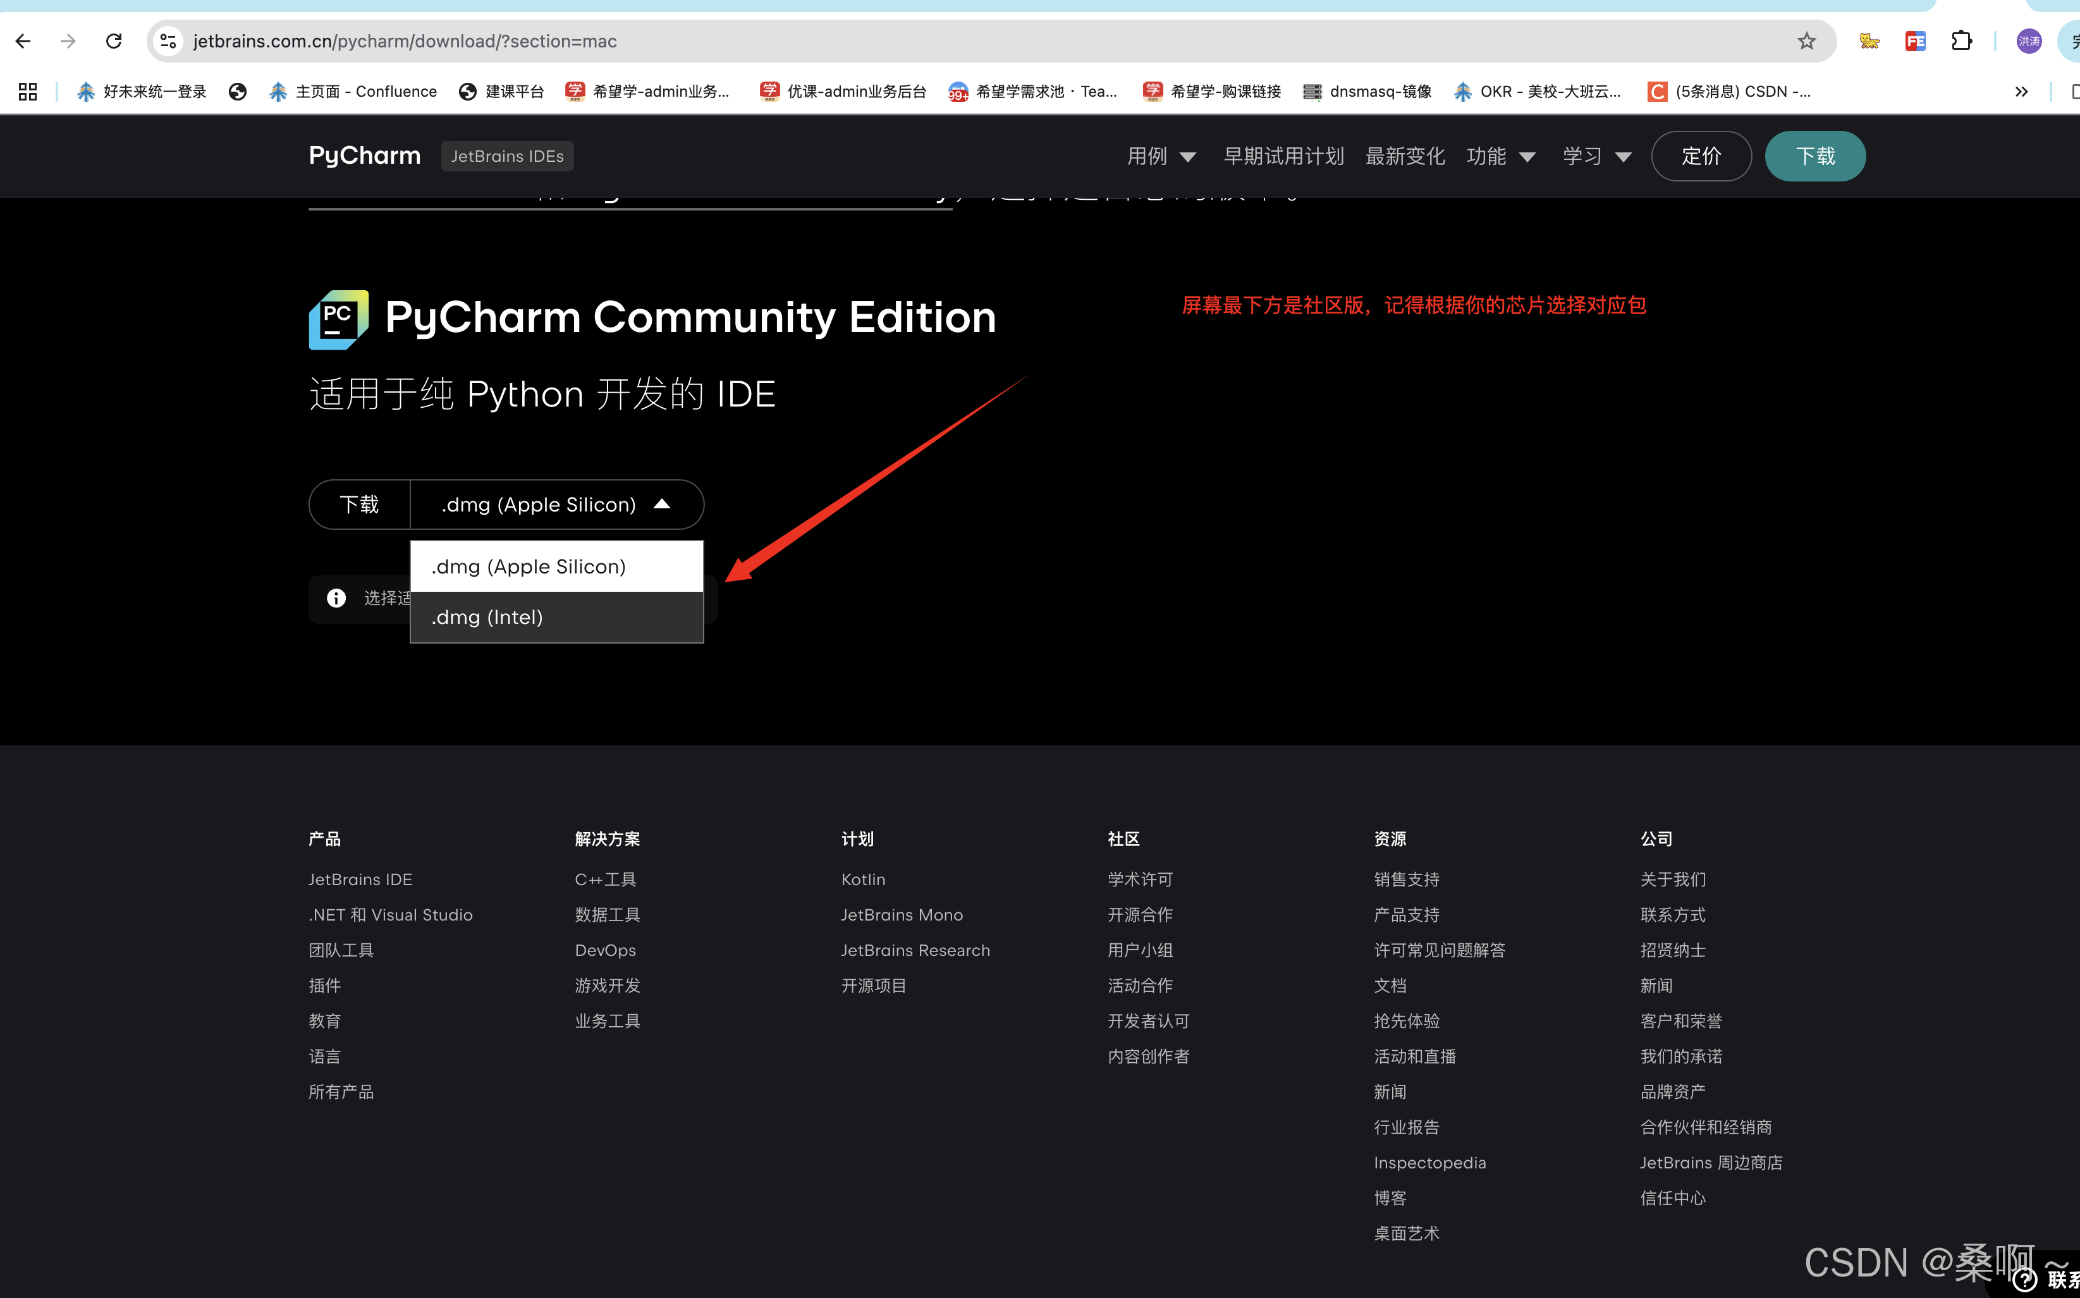Open 团队工具 footer link
The height and width of the screenshot is (1298, 2080).
[341, 950]
